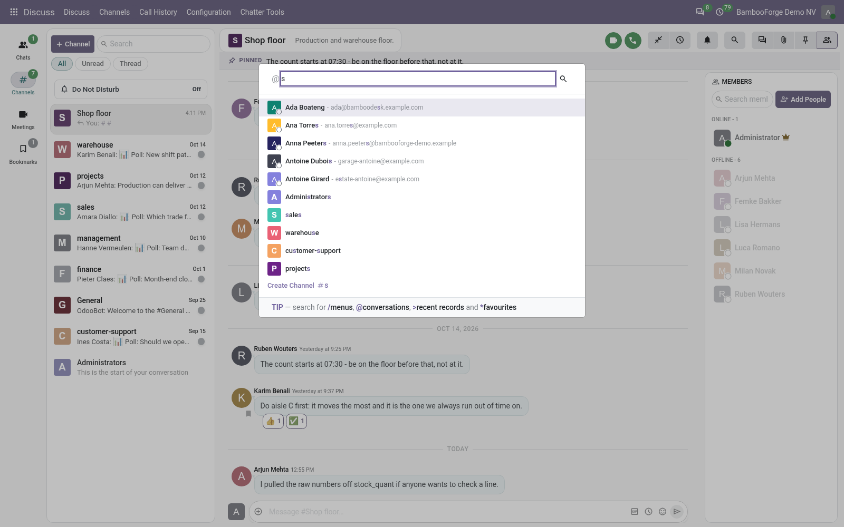Viewport: 844px width, 527px height.
Task: Select the Unread filter chip
Action: tap(93, 64)
